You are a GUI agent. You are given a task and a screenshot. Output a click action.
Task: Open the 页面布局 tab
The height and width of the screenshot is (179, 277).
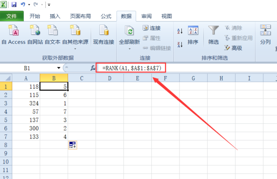click(80, 16)
